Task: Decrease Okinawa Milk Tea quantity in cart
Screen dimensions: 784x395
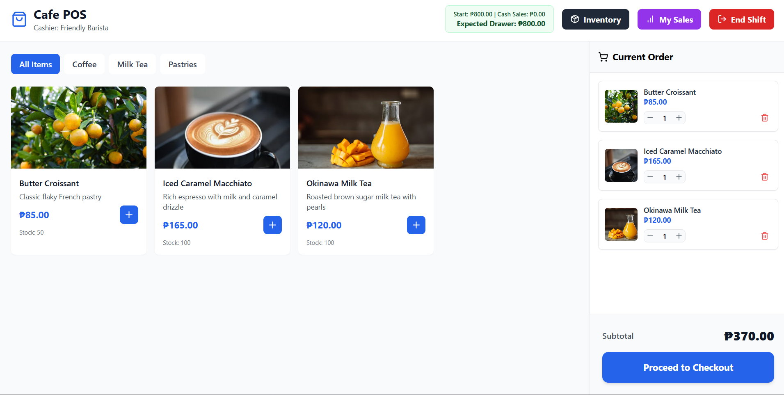Action: pyautogui.click(x=650, y=236)
